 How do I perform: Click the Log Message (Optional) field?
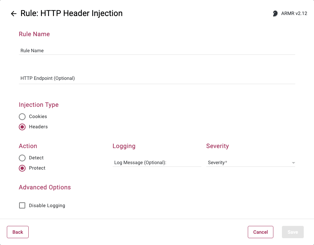coord(157,163)
